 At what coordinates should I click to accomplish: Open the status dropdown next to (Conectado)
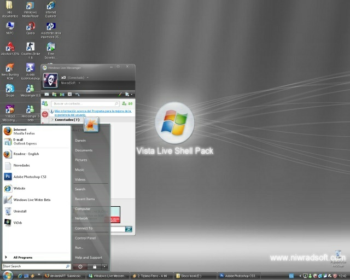[87, 78]
